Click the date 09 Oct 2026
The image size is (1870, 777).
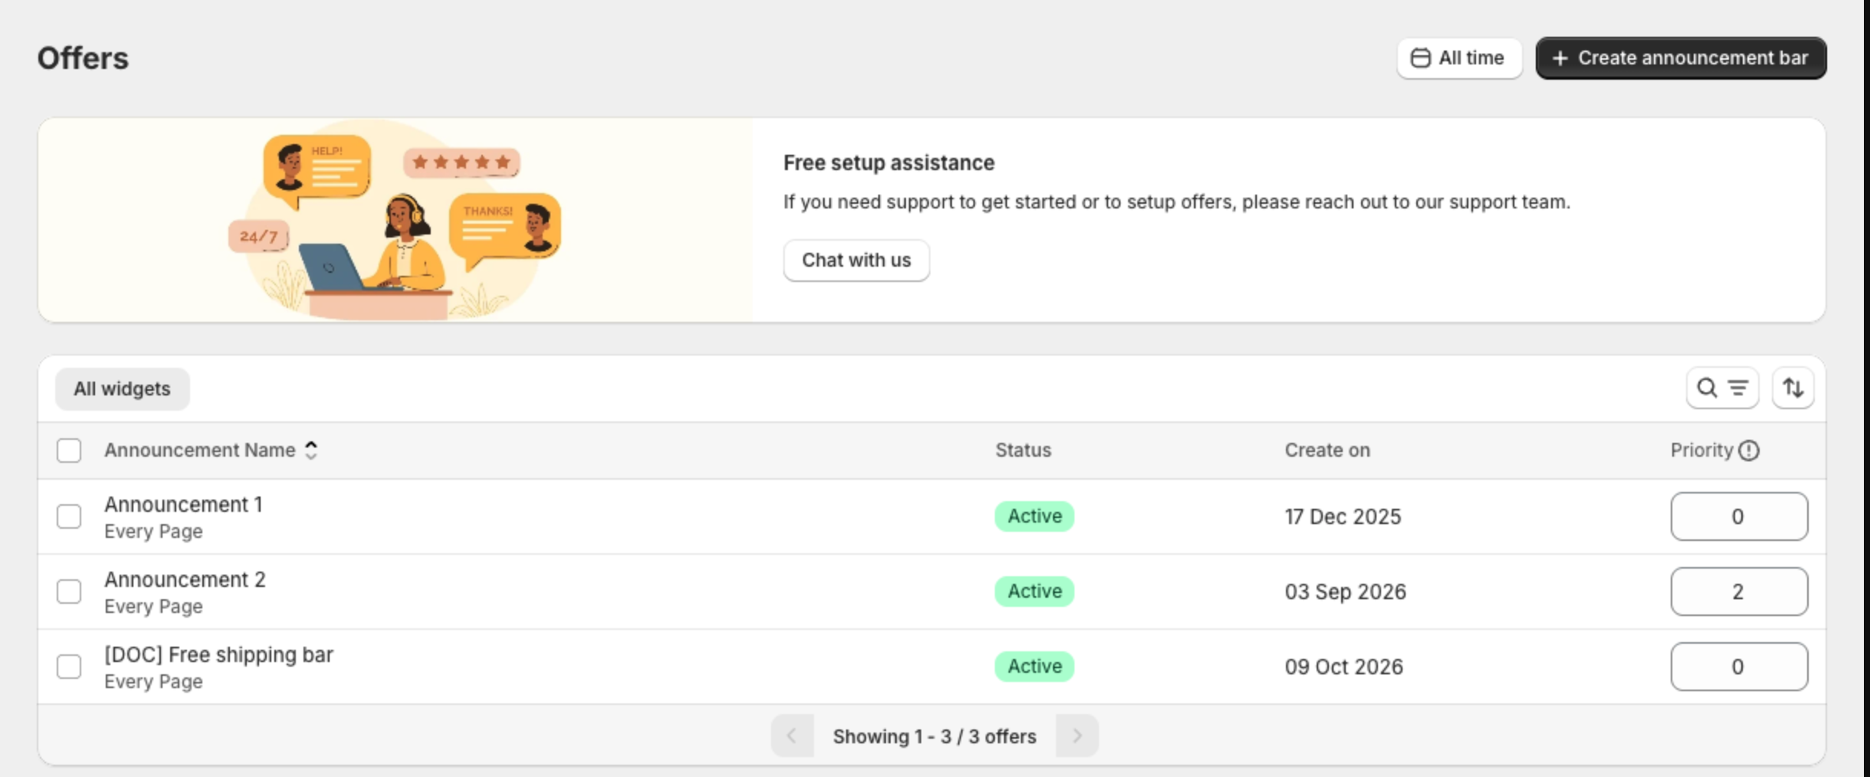point(1344,667)
